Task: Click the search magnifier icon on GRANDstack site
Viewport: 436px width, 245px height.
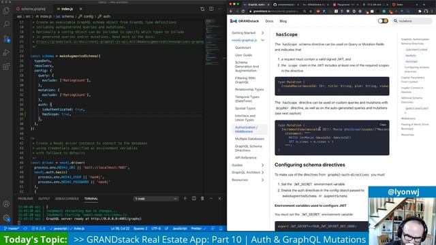Action: click(x=395, y=21)
